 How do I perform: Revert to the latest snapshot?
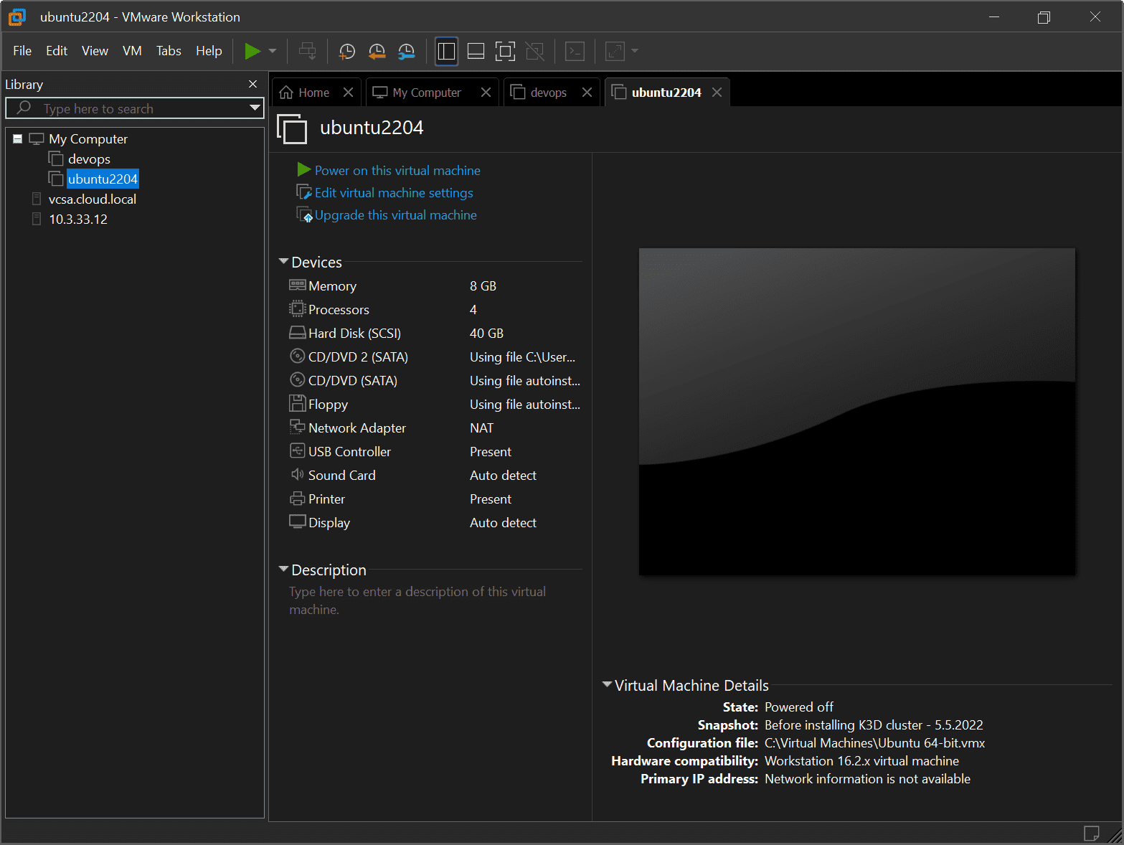point(377,51)
